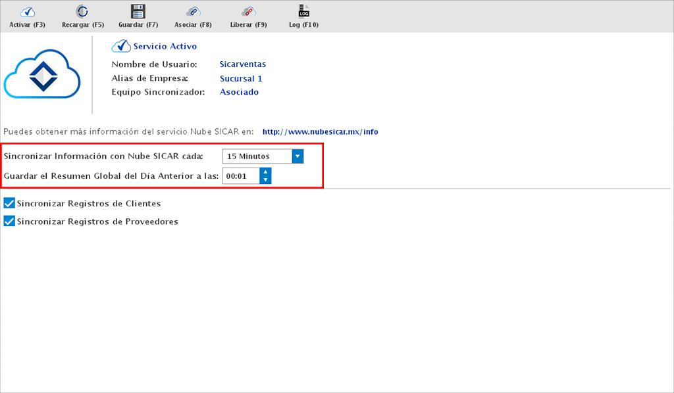
Task: Click the 00:01 time input field
Action: coord(240,176)
